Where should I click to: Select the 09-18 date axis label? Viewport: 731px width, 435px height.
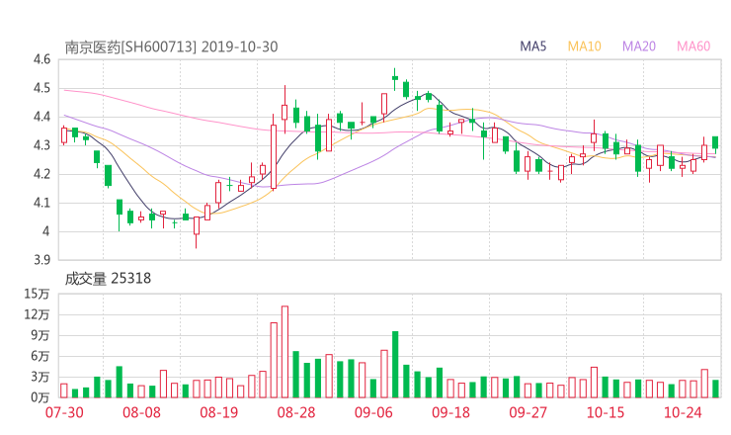tap(450, 412)
